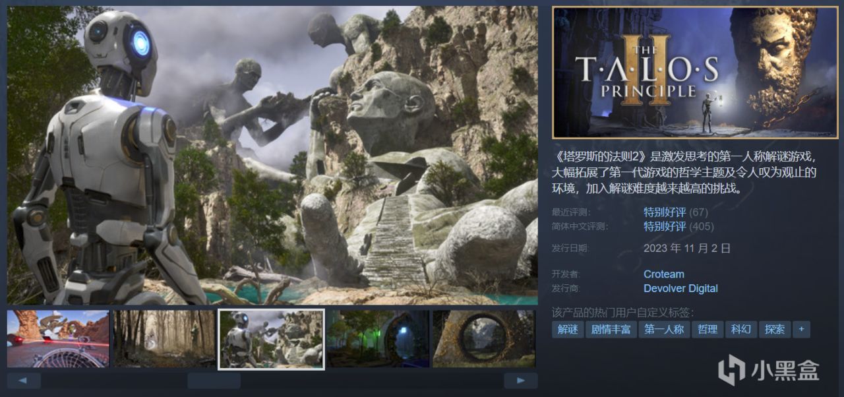Open the 哲理 tag
The width and height of the screenshot is (844, 397).
(708, 329)
